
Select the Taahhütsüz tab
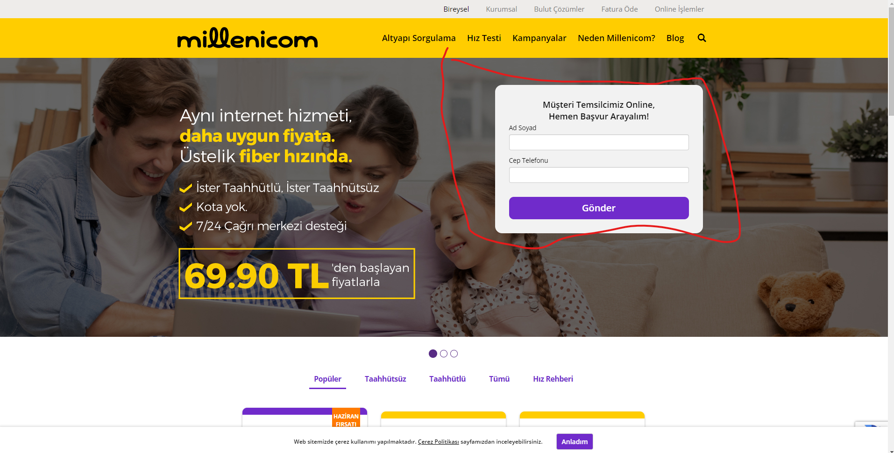click(385, 379)
